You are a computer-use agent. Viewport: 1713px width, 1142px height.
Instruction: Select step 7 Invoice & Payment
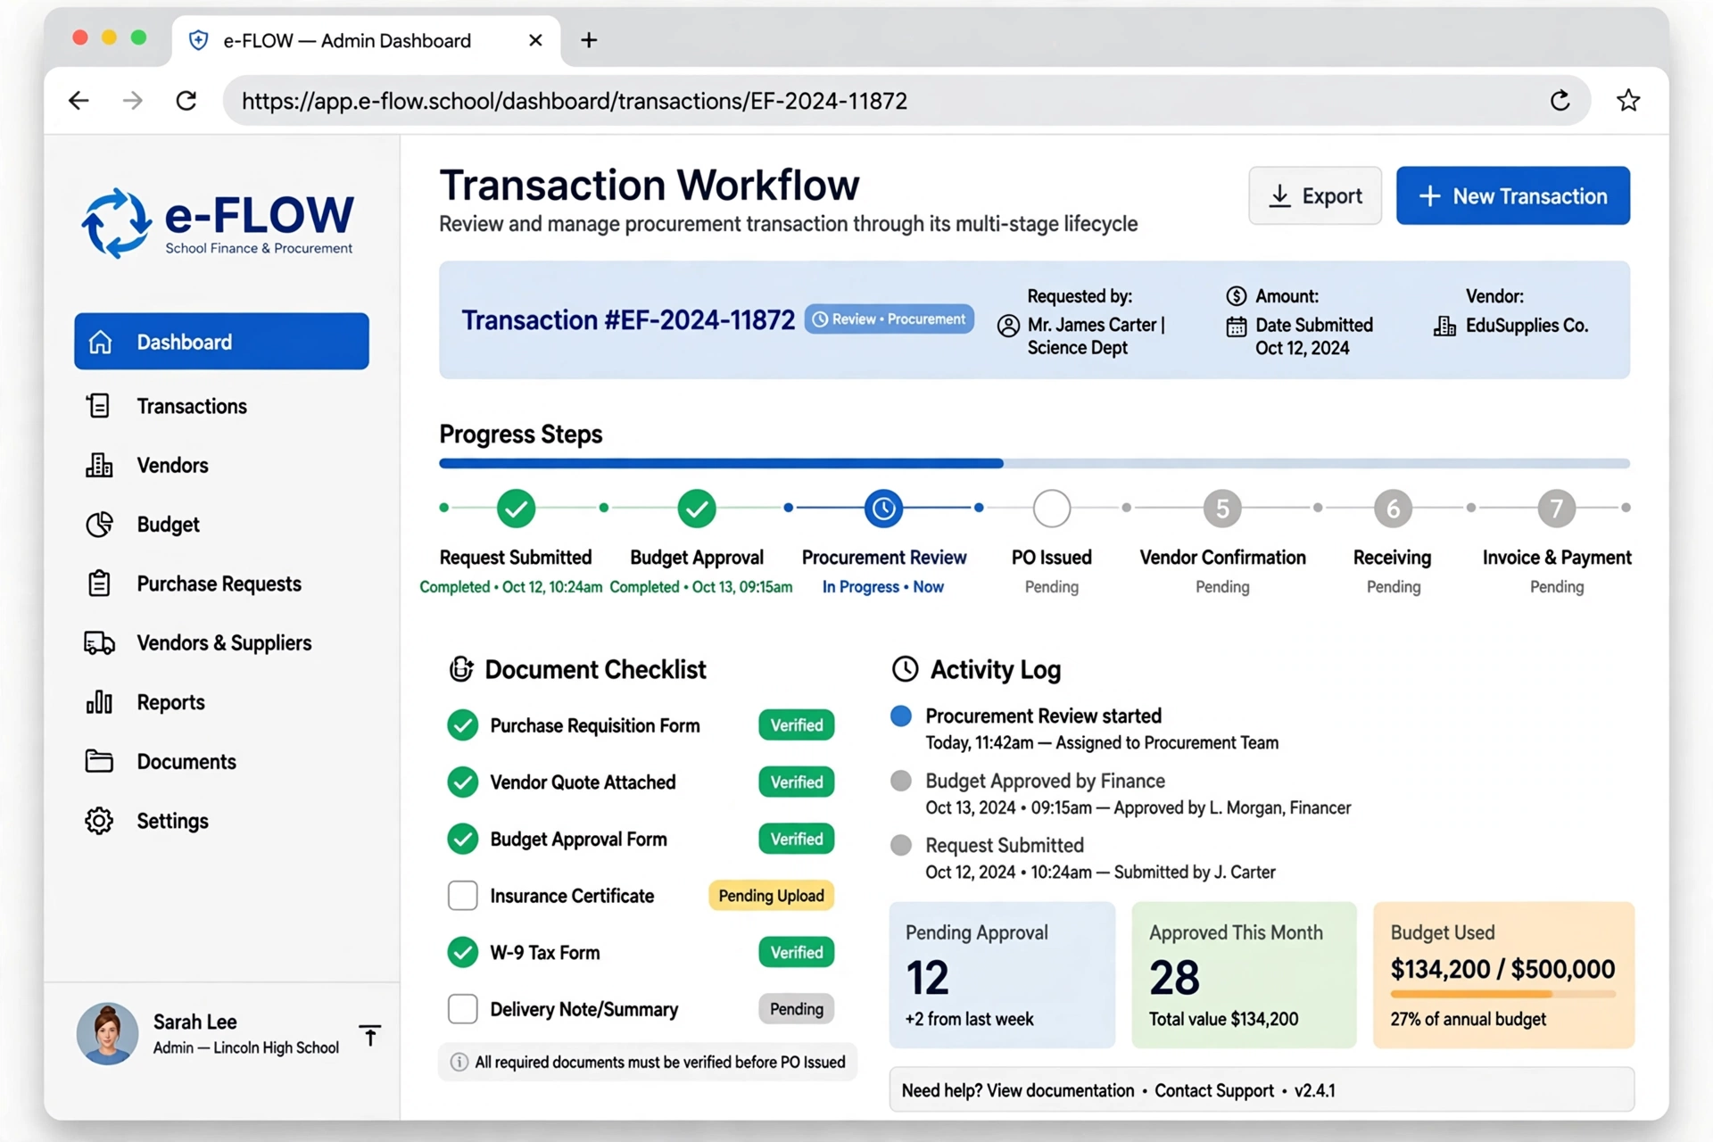(x=1557, y=508)
